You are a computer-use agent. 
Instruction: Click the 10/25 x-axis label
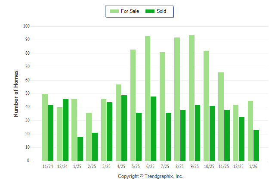209,166
